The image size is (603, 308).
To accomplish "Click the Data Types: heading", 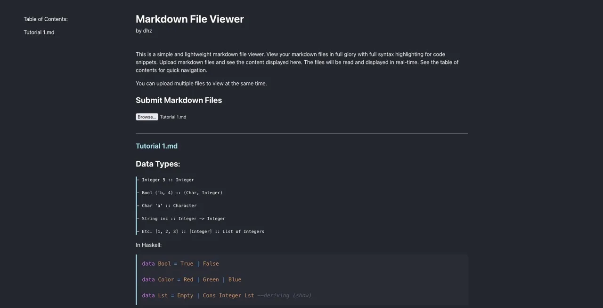I will (x=158, y=164).
